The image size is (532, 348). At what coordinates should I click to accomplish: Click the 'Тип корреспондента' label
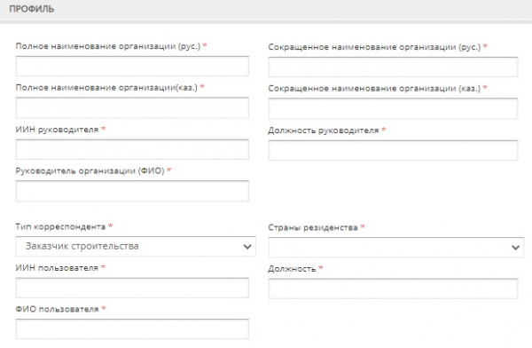point(60,226)
